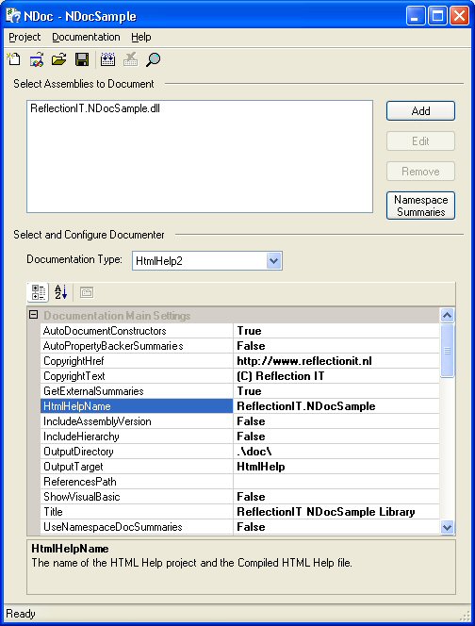475x626 pixels.
Task: Click the New from Solution toolbar icon
Action: (x=37, y=60)
